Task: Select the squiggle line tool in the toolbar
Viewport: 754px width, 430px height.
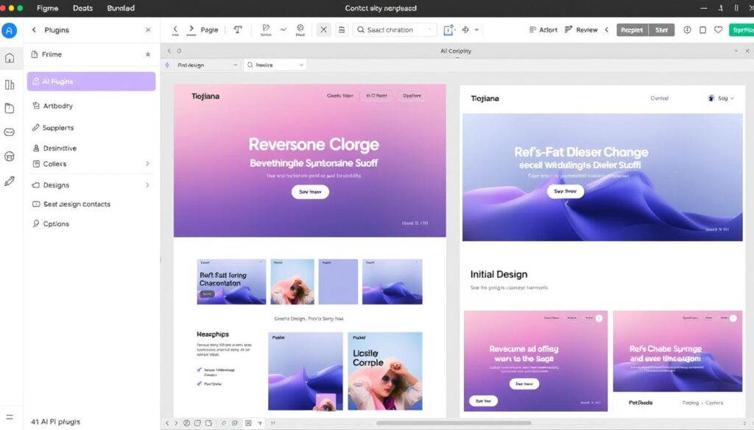Action: (283, 29)
